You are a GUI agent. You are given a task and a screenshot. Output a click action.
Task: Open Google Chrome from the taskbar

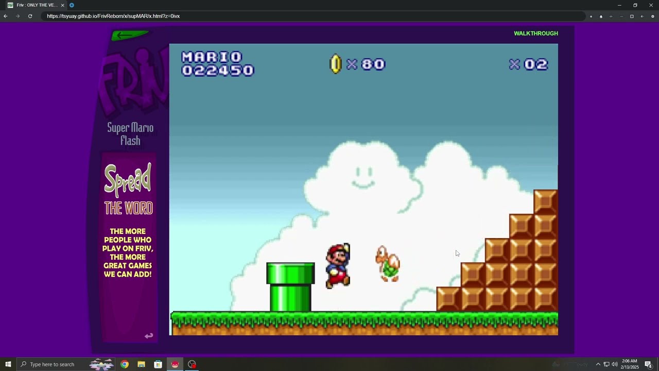coord(125,364)
